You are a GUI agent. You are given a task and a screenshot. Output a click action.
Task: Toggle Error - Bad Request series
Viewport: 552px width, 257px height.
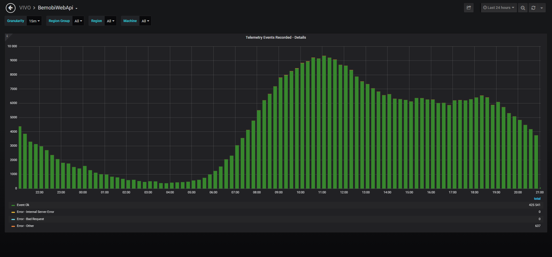click(30, 219)
